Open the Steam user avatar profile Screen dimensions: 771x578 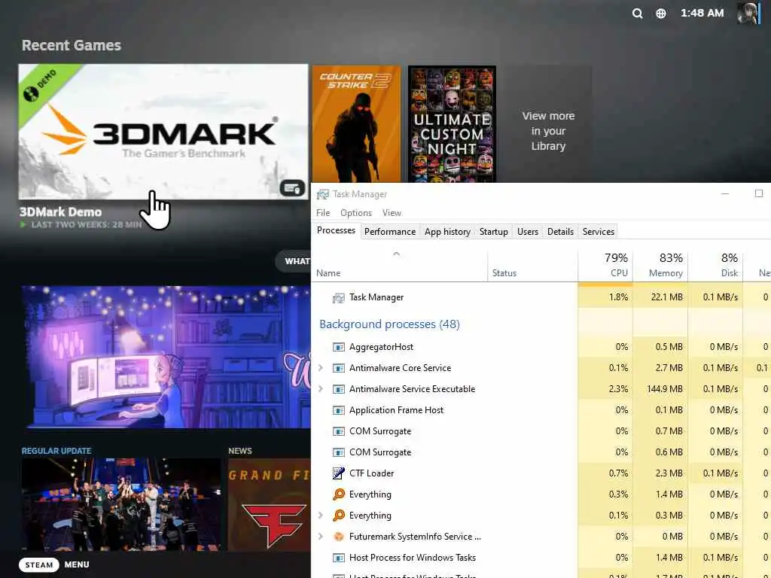[x=748, y=13]
